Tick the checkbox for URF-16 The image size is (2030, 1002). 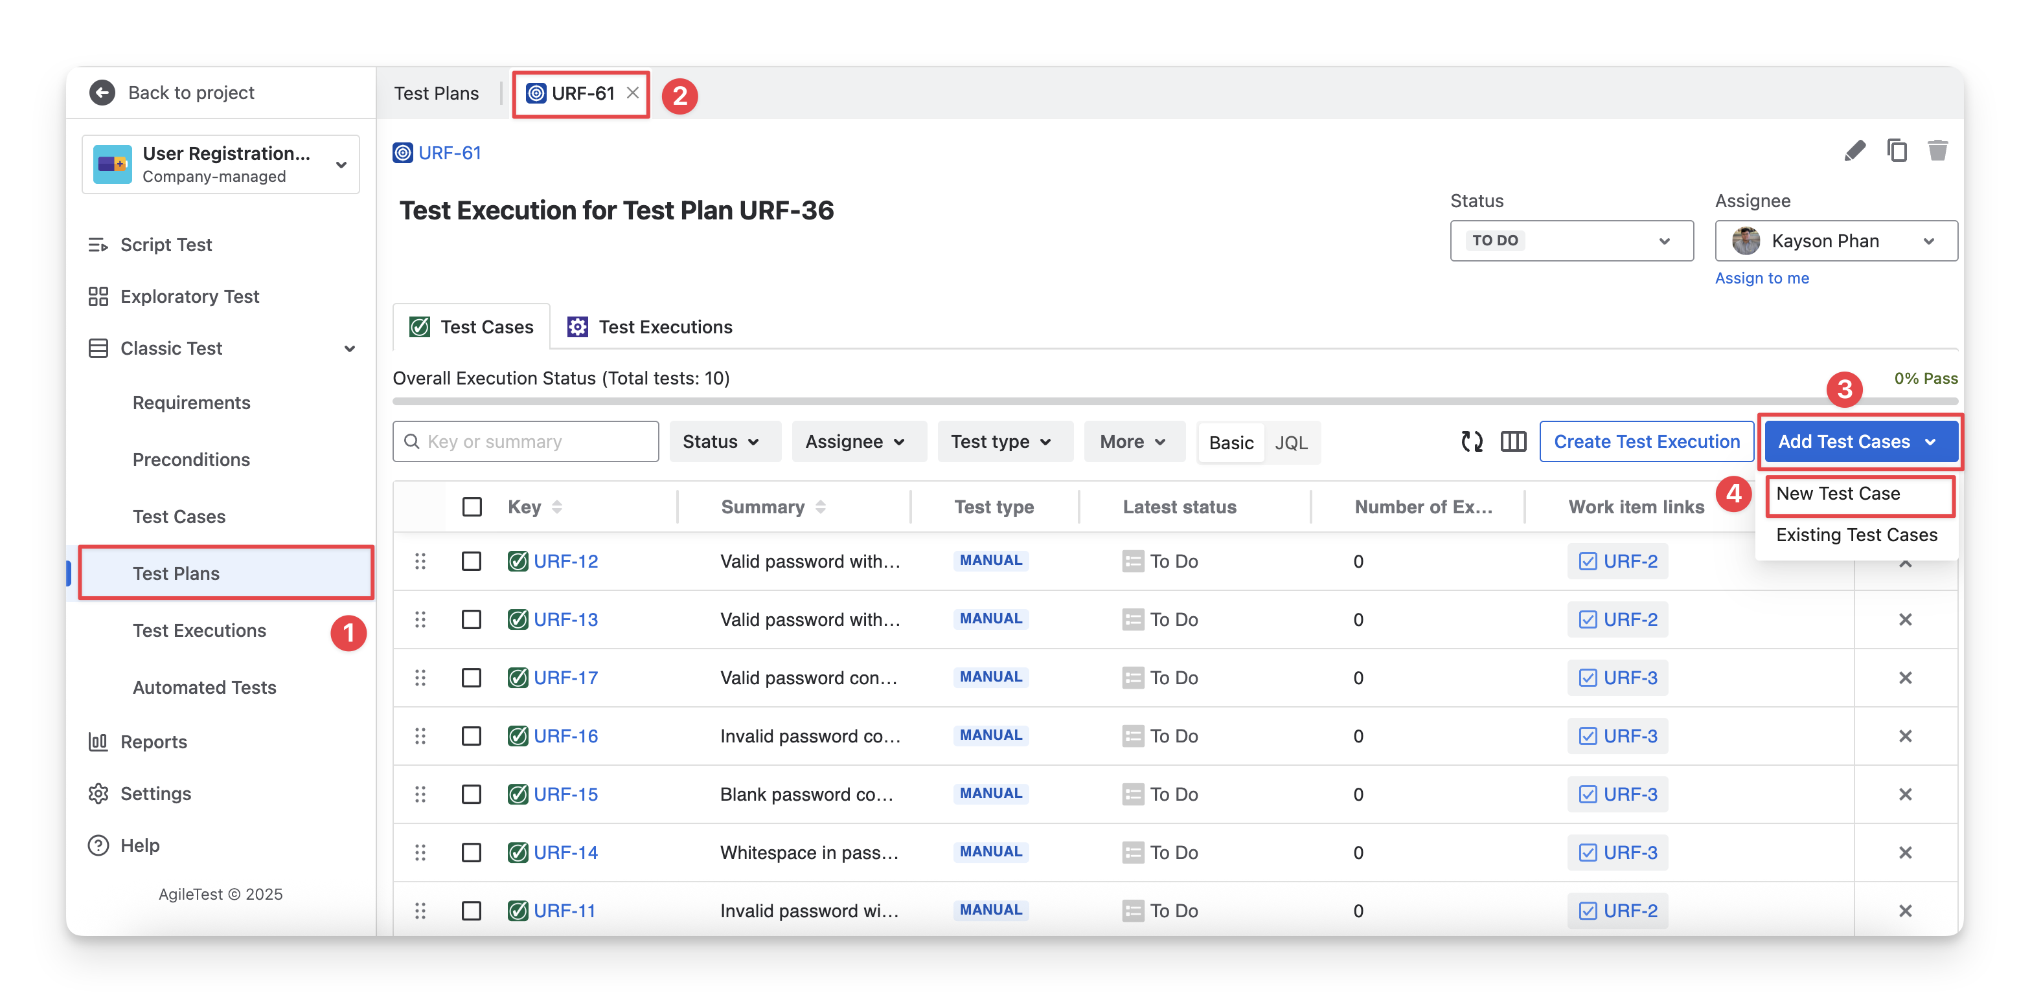point(472,737)
